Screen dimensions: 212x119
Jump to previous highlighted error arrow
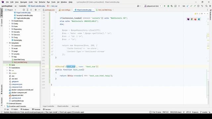click(205, 14)
